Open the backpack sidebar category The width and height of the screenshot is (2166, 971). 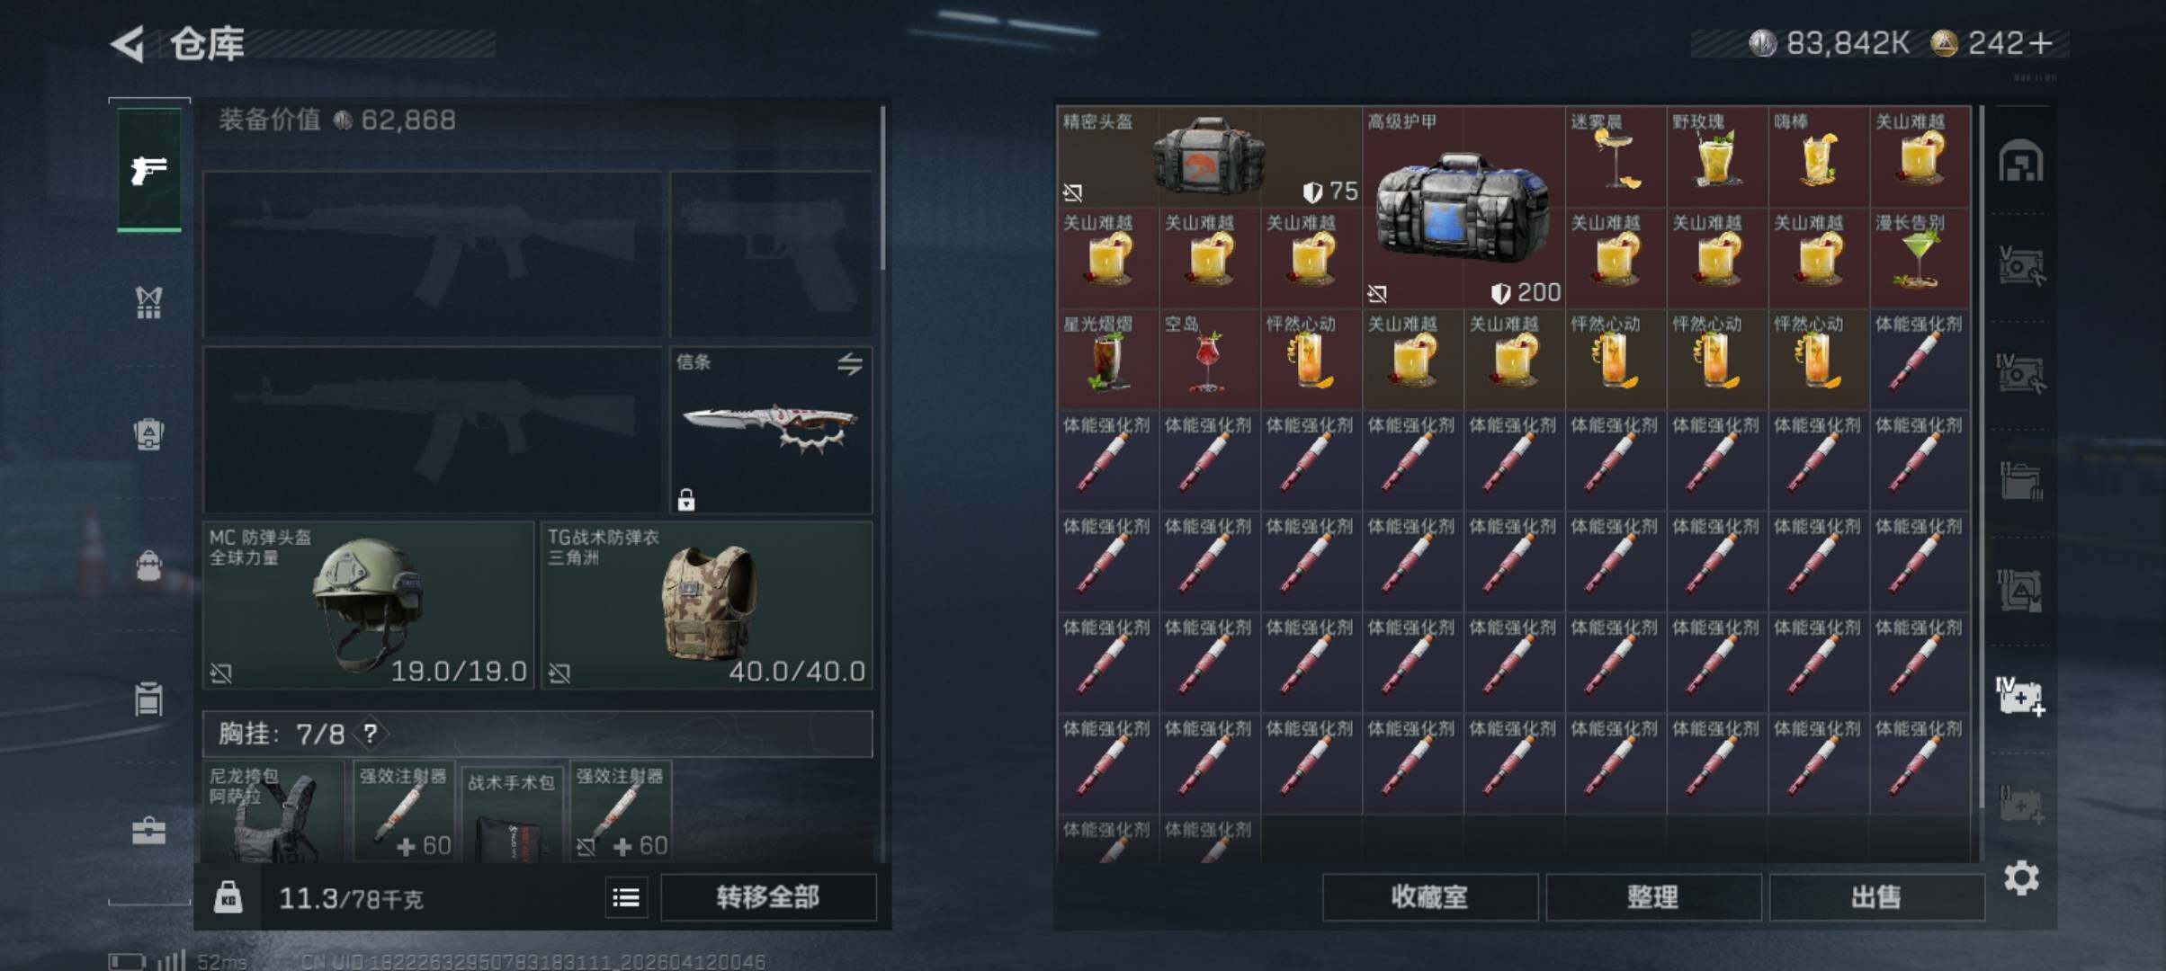click(148, 566)
